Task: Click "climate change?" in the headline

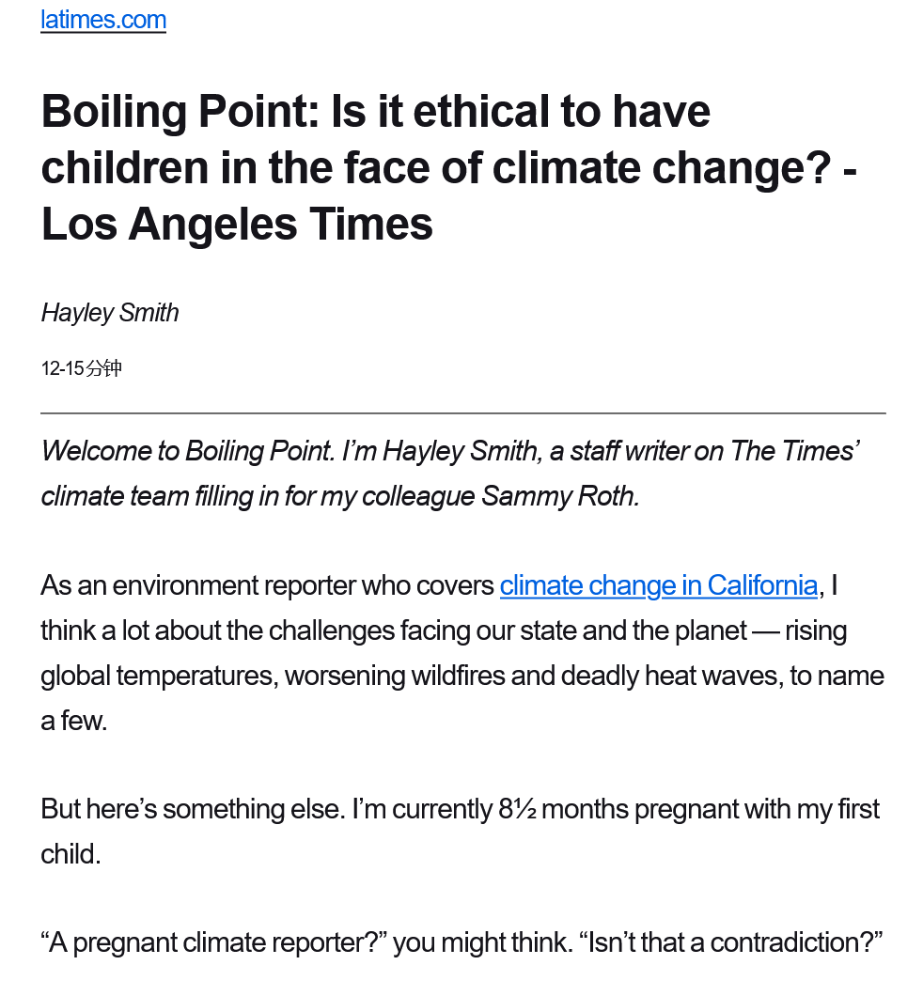Action: [x=662, y=167]
